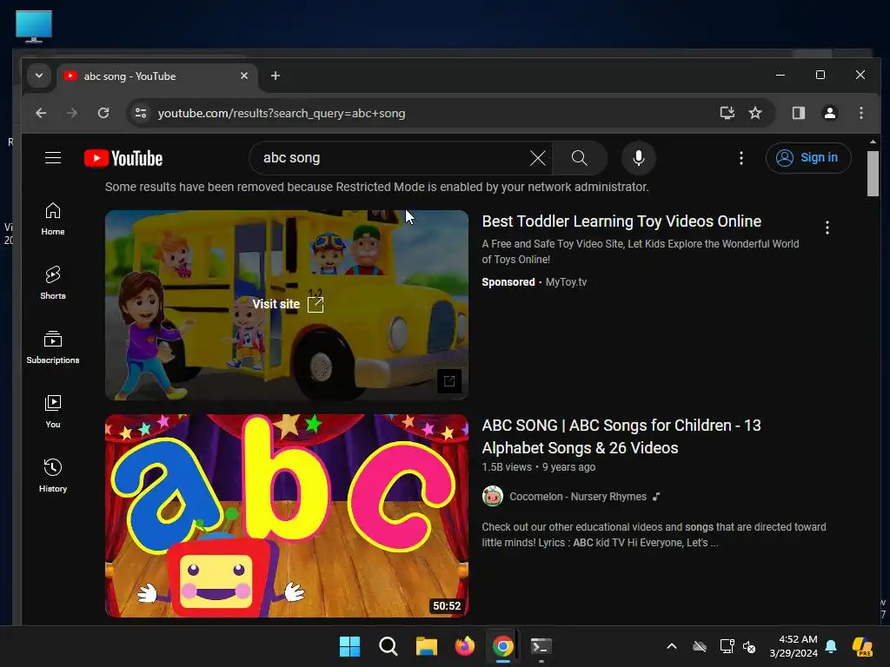Open History in the sidebar
This screenshot has width=890, height=667.
coord(53,476)
